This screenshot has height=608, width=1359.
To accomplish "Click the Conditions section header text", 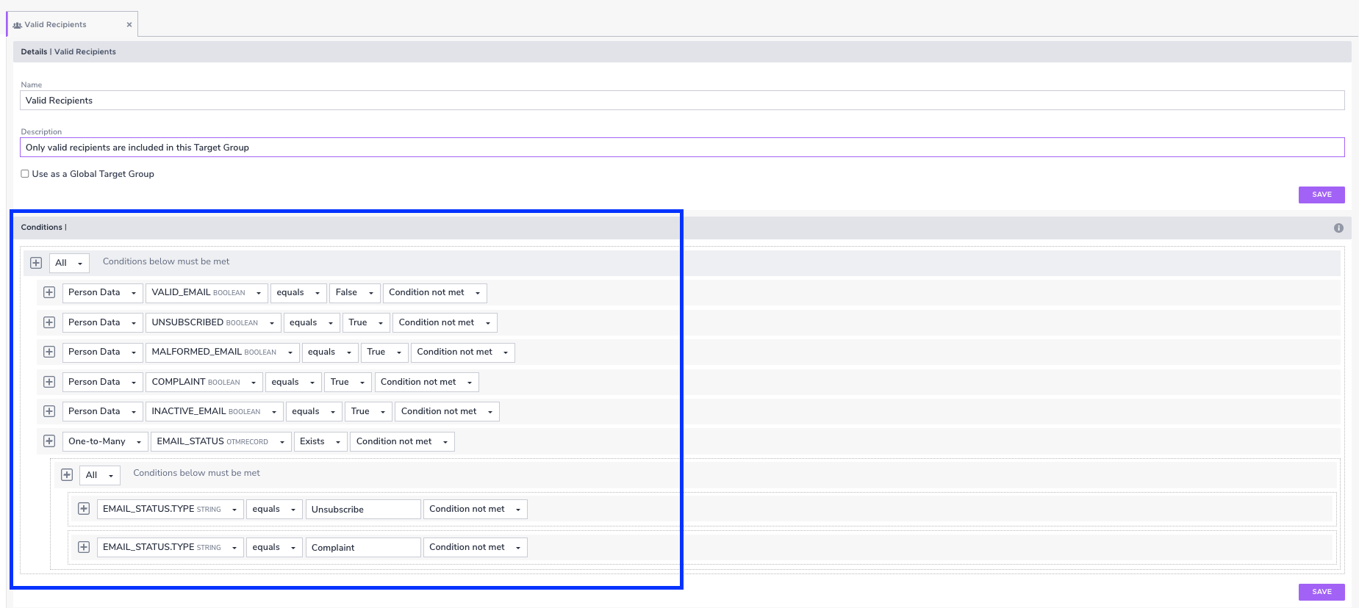I will click(x=42, y=228).
